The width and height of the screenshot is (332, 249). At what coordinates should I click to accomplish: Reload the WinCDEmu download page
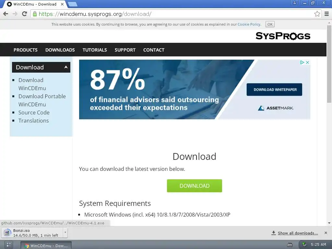[x=25, y=14]
